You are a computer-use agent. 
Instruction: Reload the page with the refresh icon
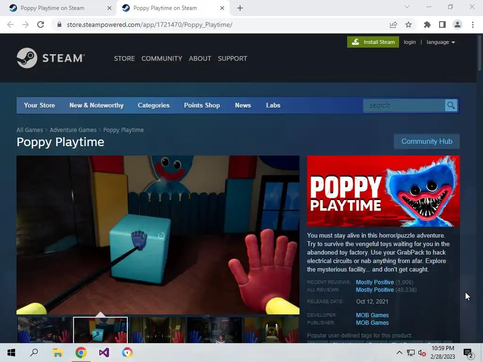click(x=41, y=25)
